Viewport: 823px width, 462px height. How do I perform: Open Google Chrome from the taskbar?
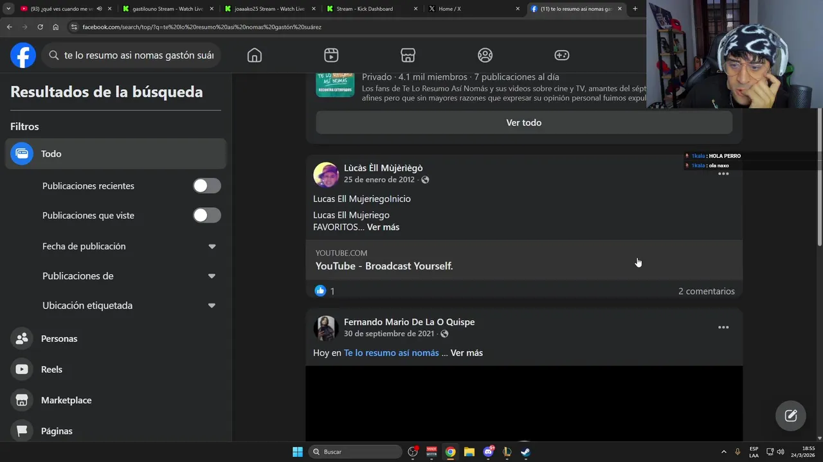pos(451,452)
